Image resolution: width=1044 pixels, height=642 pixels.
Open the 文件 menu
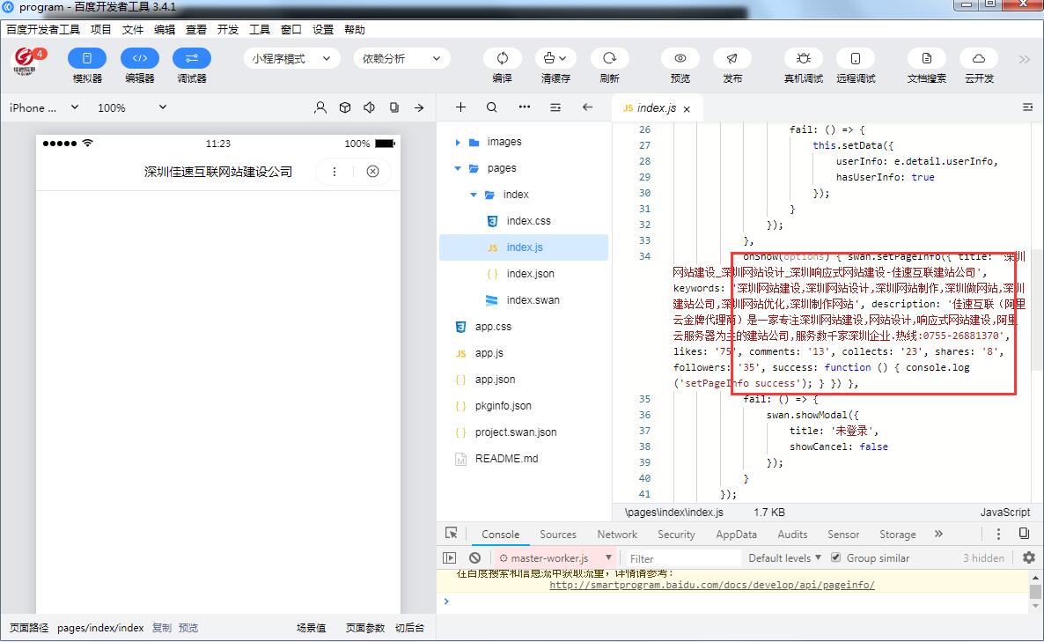pyautogui.click(x=133, y=29)
